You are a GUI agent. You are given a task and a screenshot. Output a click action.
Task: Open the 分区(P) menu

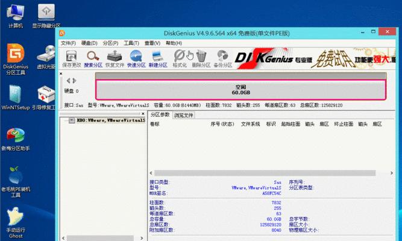coord(110,43)
